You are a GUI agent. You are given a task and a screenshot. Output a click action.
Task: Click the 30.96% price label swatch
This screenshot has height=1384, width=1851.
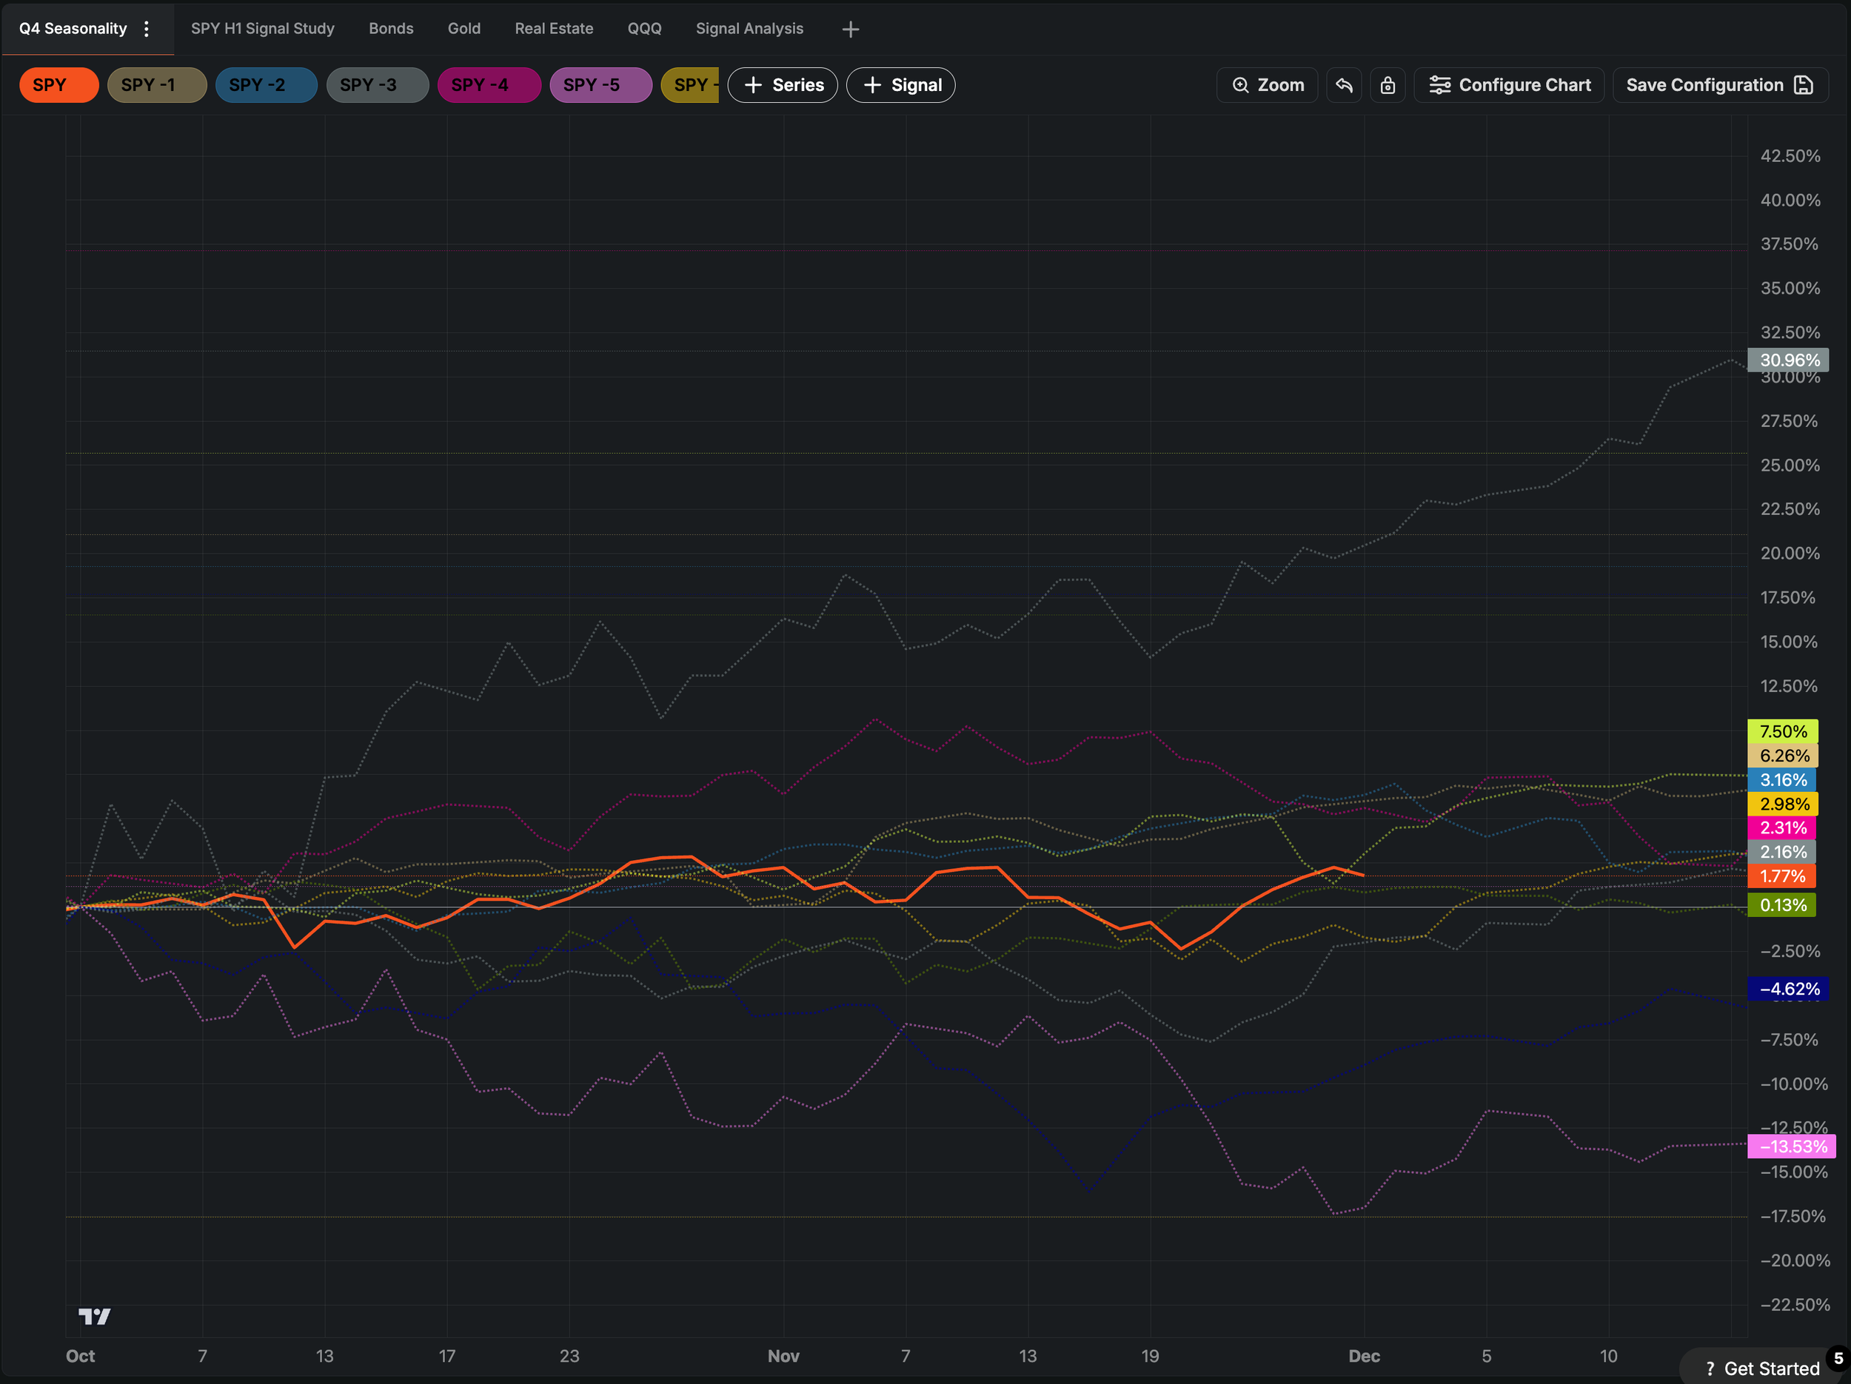1788,360
